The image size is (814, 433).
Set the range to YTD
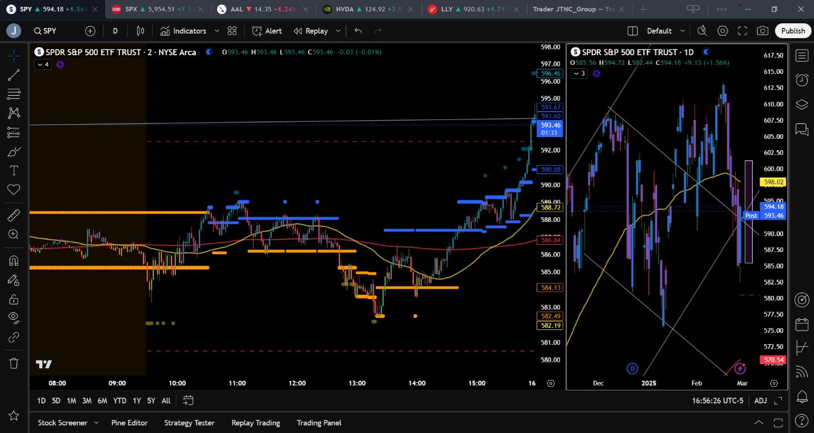pyautogui.click(x=119, y=401)
